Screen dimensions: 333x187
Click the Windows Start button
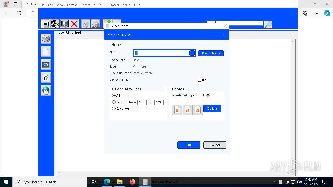coord(6,182)
